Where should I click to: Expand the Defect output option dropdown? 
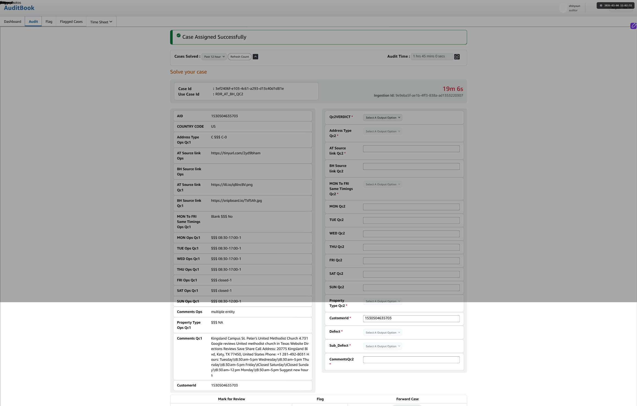click(382, 332)
